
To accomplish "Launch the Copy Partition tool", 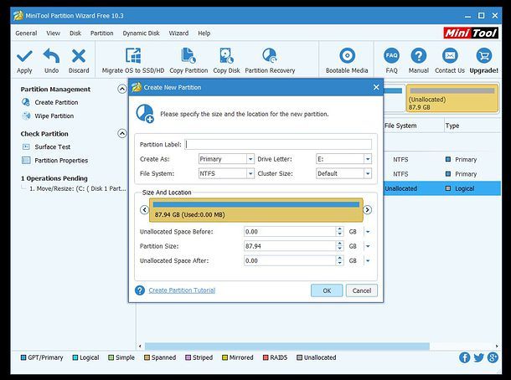I will [188, 61].
